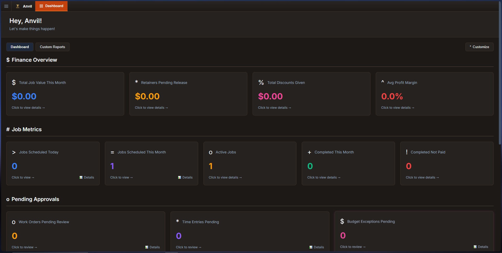The image size is (502, 253).
Task: Click the caret icon on Avg Profit Margin card
Action: (383, 82)
